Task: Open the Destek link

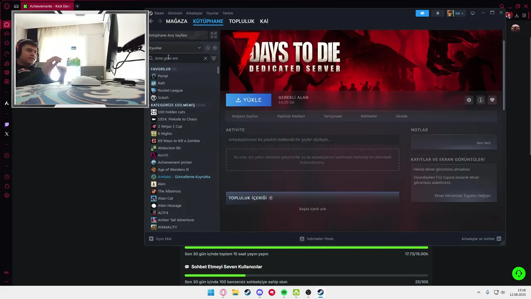Action: tap(402, 116)
